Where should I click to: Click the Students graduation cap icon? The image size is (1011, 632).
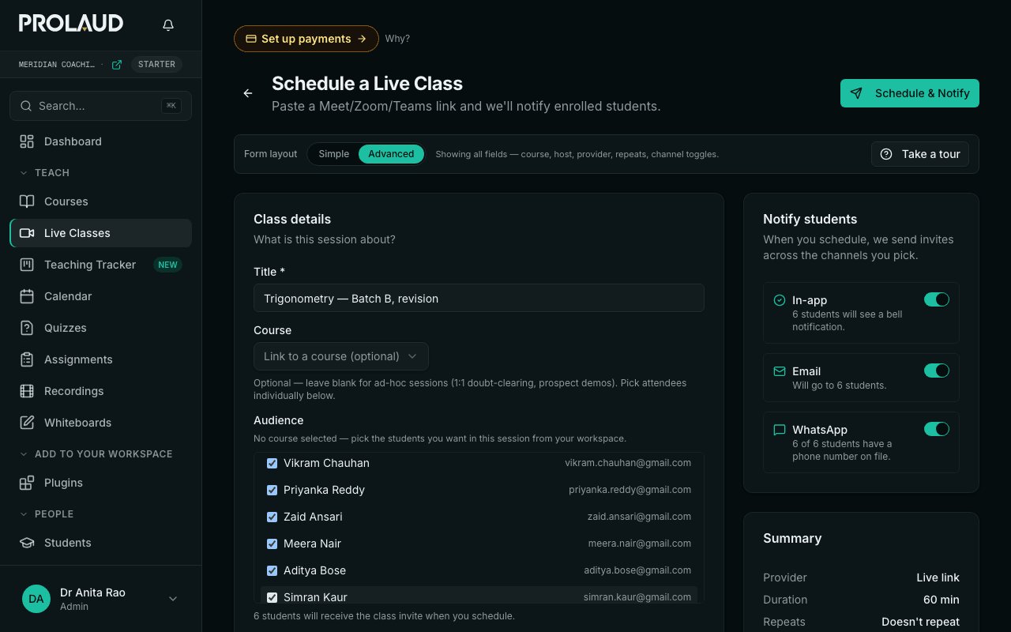coord(27,543)
